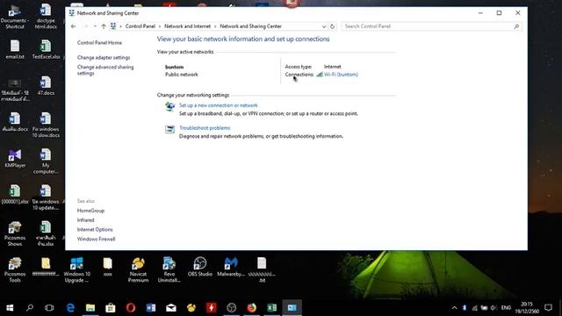Select Network and Sharing Center breadcrumb

(250, 26)
